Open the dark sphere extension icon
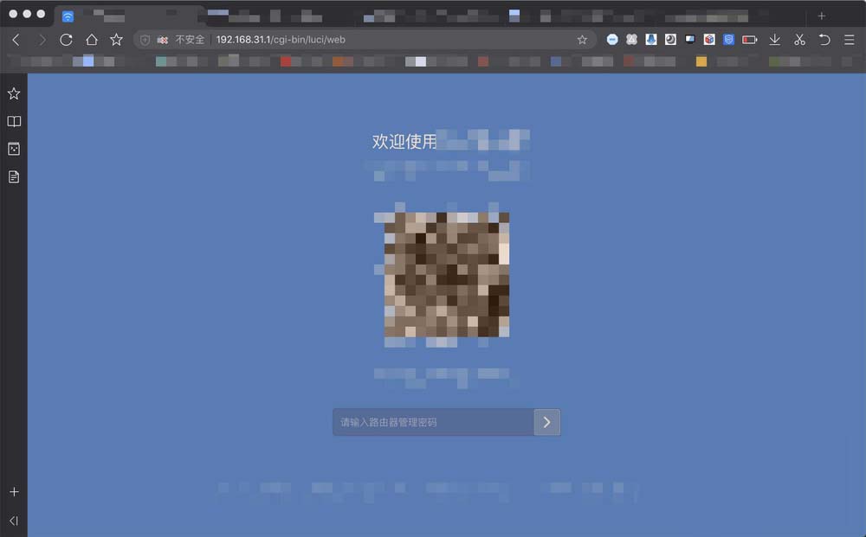The height and width of the screenshot is (537, 866). pyautogui.click(x=670, y=39)
